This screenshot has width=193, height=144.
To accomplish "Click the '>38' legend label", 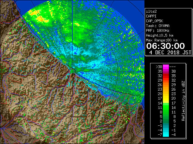I will point(159,67).
